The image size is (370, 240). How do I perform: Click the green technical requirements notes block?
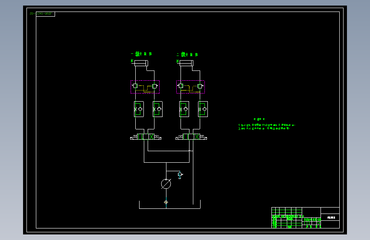[267, 124]
